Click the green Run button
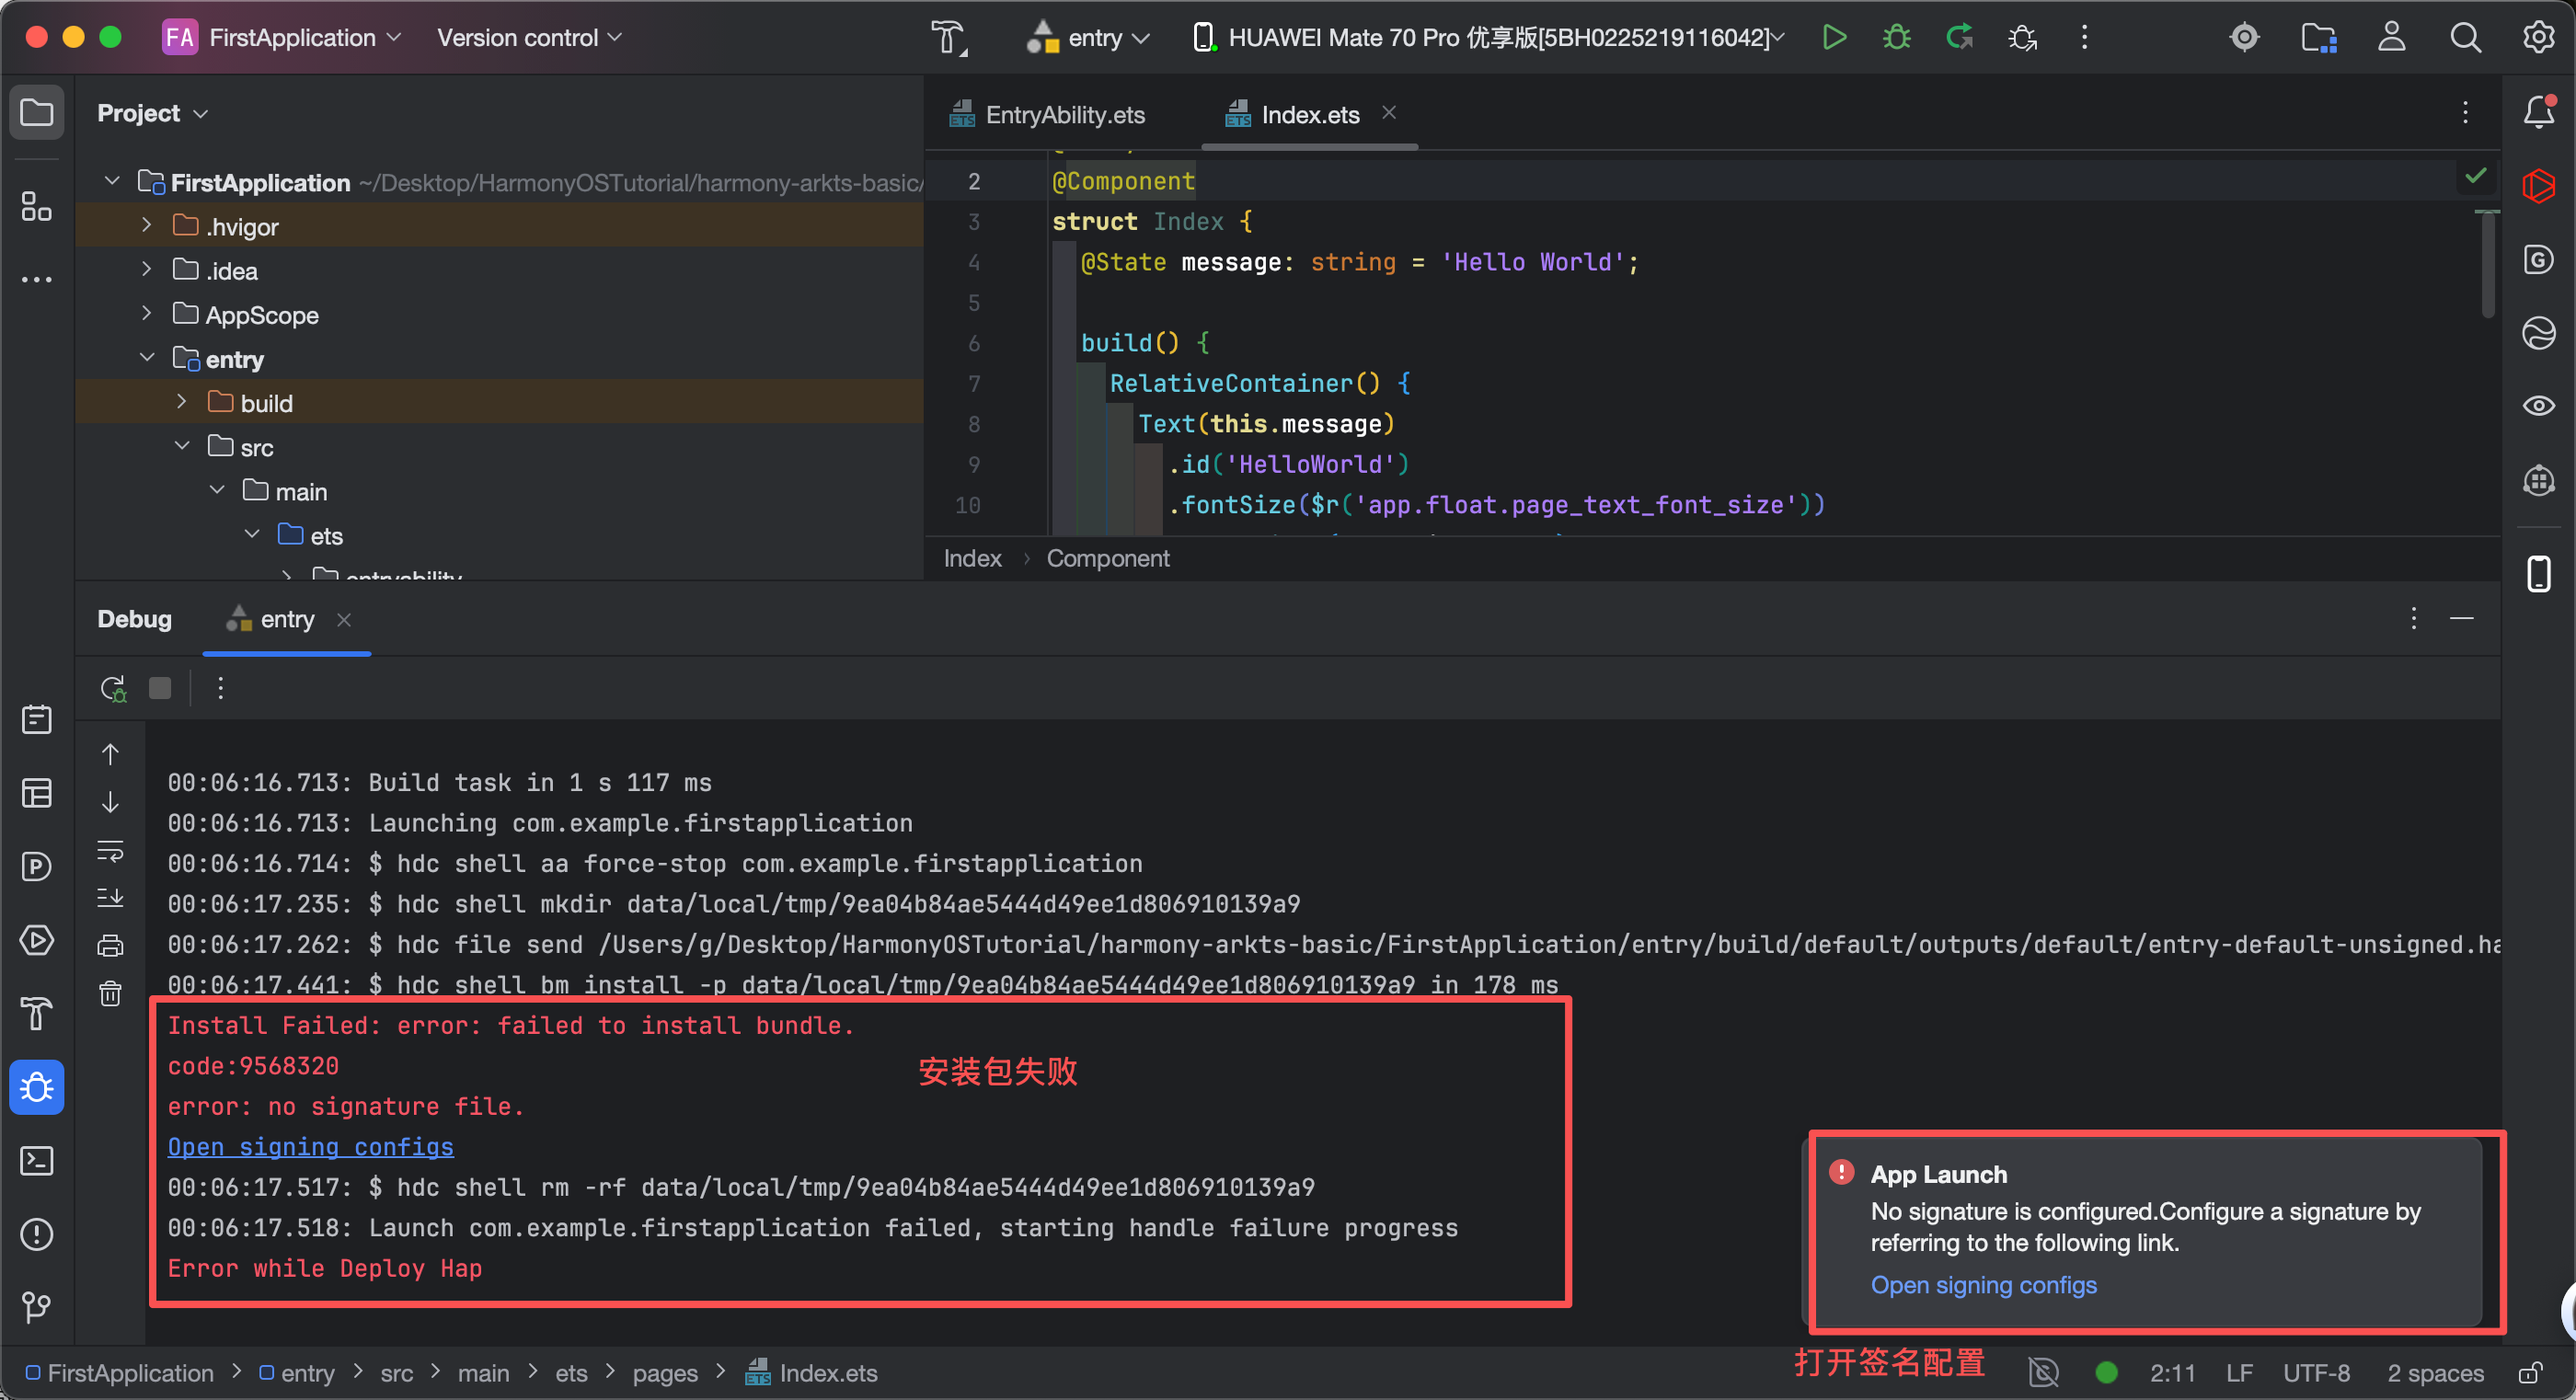The image size is (2576, 1400). coord(1833,38)
